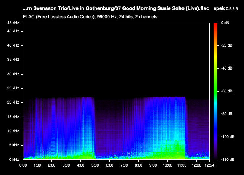
Task: Click the 12:54 end time label
Action: [209, 165]
